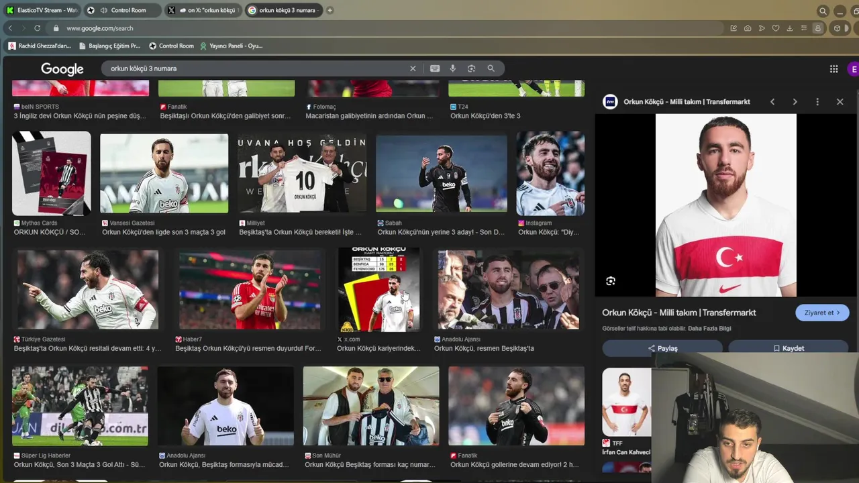This screenshot has height=483, width=859.
Task: Click the browser send/flow arrow icon
Action: tap(762, 28)
